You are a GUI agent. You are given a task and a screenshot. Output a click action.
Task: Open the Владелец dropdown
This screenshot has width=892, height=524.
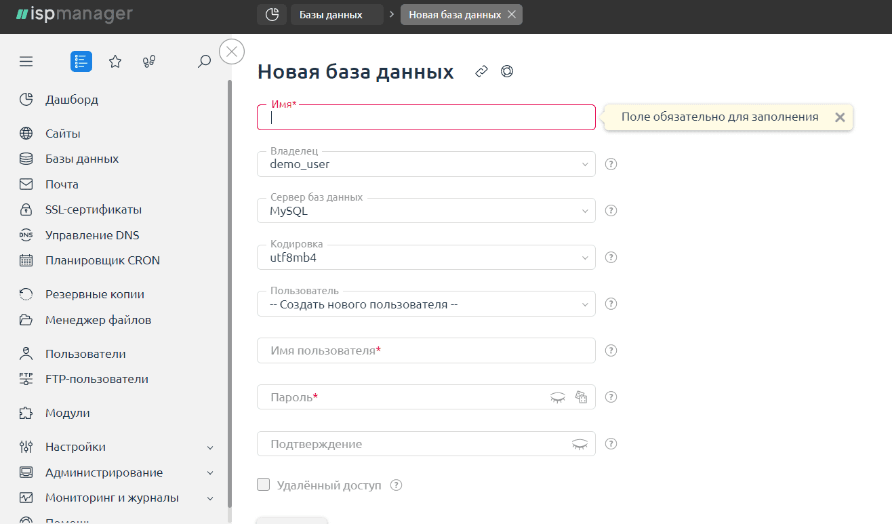coord(426,164)
